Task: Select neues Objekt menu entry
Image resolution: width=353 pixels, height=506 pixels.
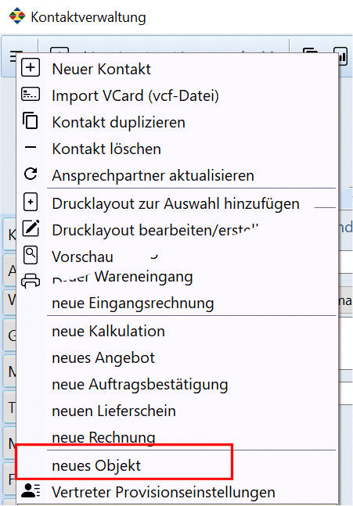Action: tap(96, 465)
